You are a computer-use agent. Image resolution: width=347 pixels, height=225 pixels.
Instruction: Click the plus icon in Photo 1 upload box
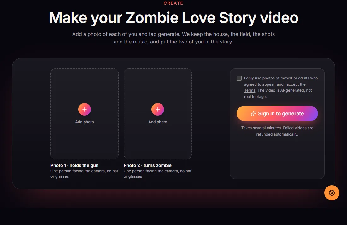point(85,109)
